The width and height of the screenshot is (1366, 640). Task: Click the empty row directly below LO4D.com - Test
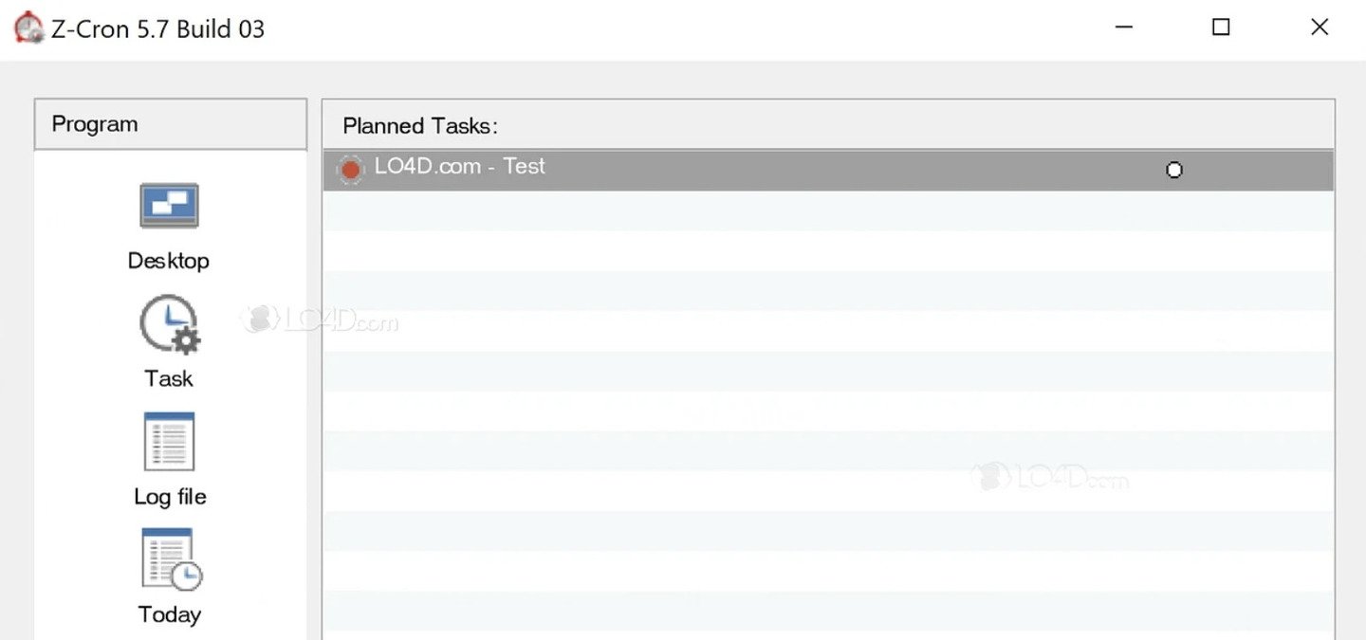click(x=828, y=210)
